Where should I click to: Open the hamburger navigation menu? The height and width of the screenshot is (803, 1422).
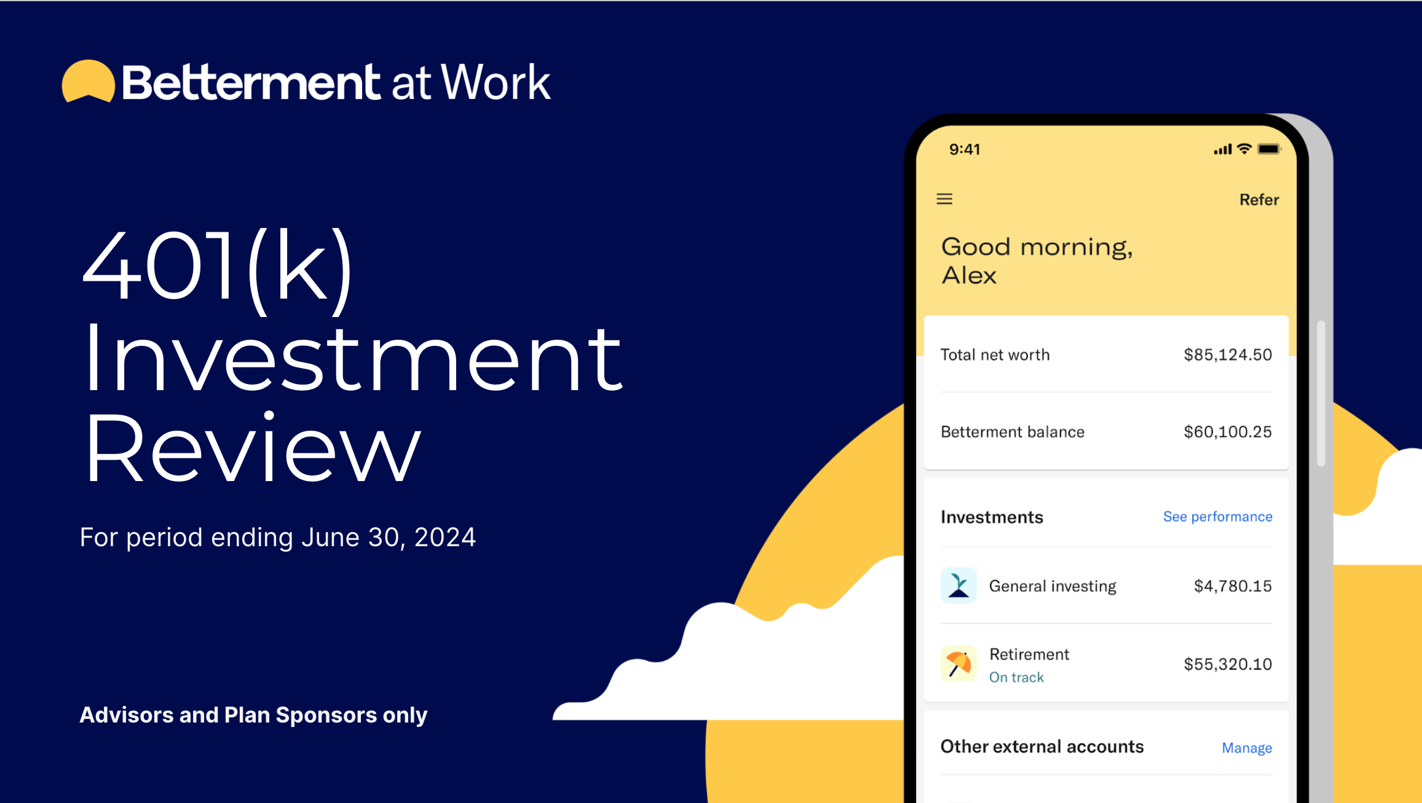[944, 199]
